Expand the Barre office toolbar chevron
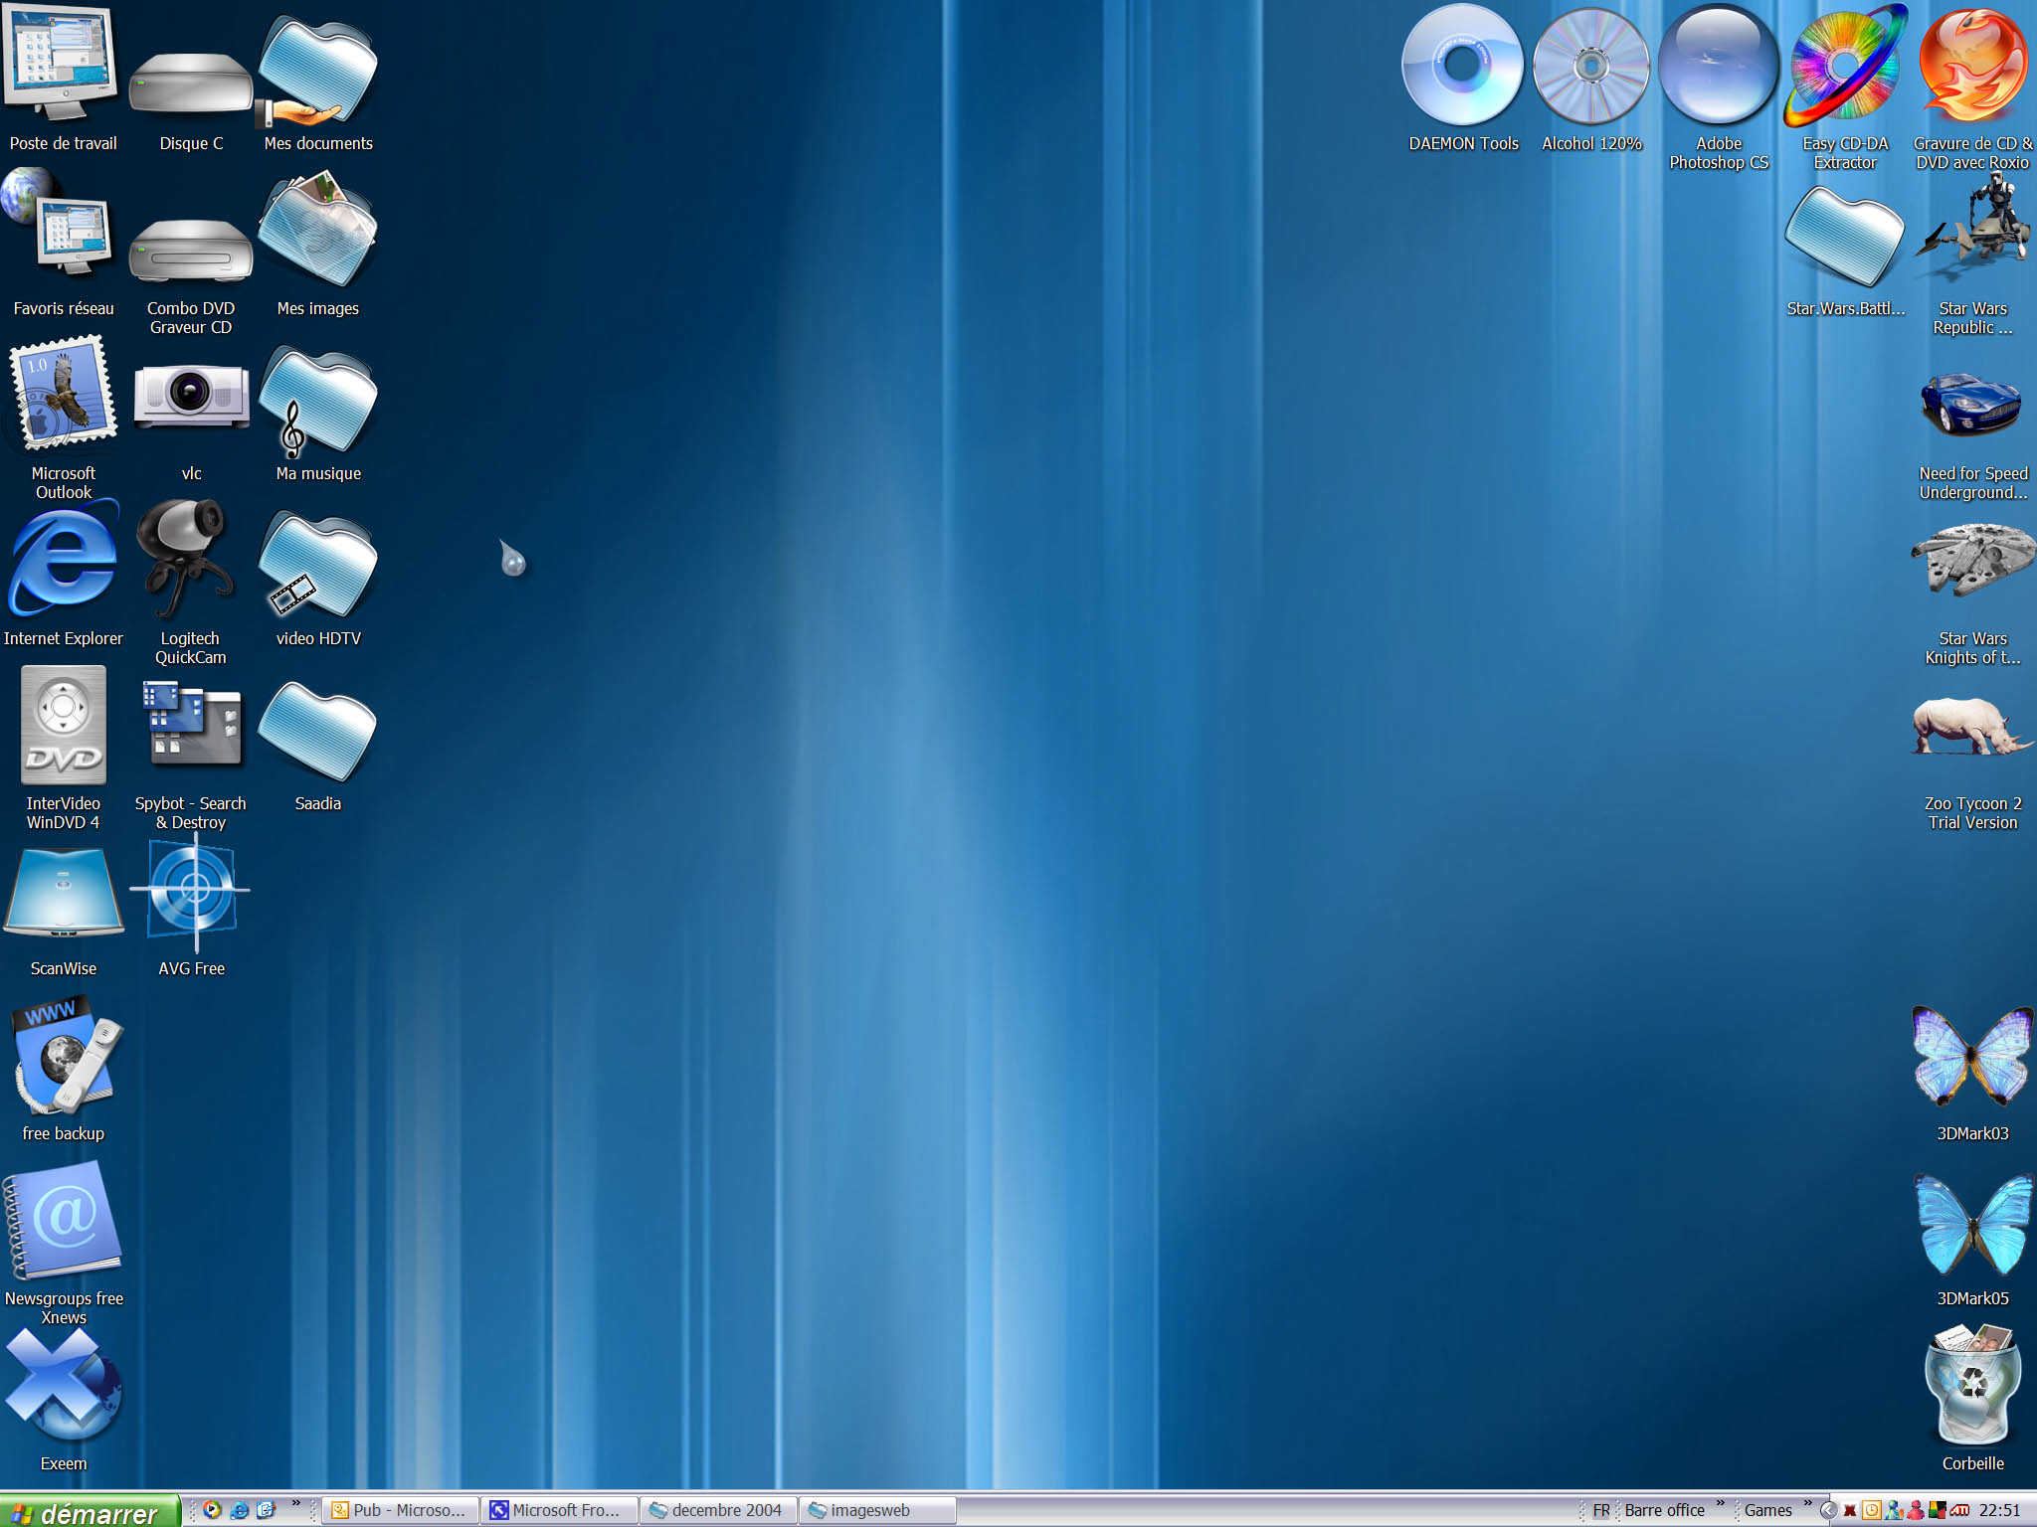This screenshot has width=2037, height=1527. (x=1720, y=1504)
